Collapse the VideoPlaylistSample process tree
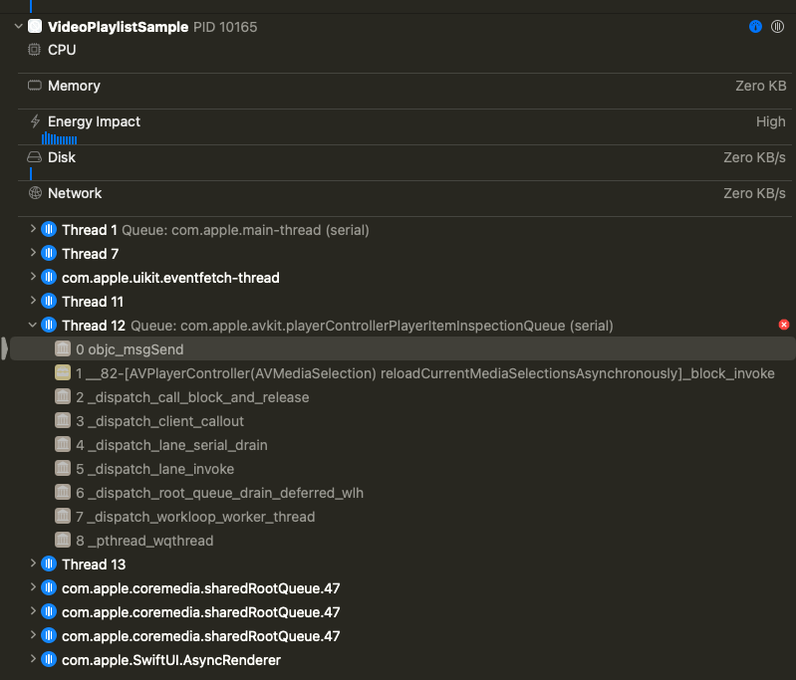 (18, 26)
